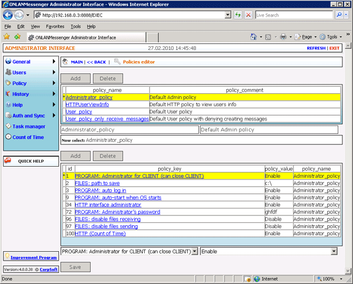Select the User_policy link
The image size is (353, 284).
pos(79,111)
